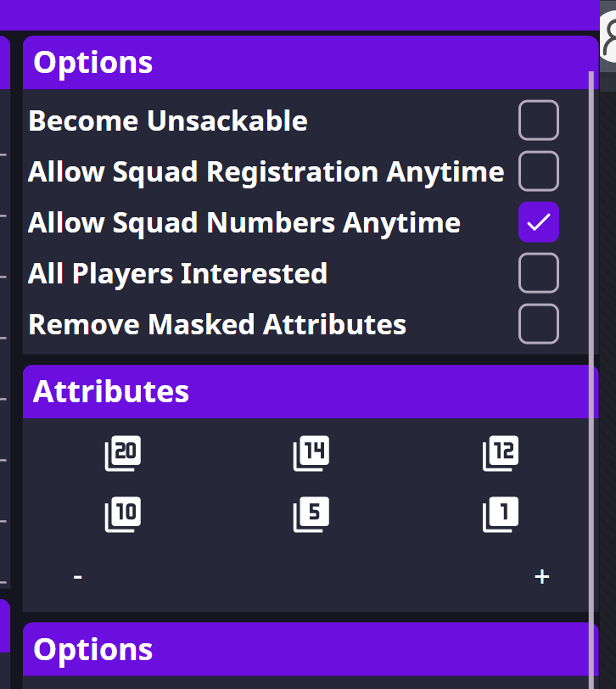The height and width of the screenshot is (689, 616).
Task: Select the 12 attribute card icon
Action: (x=501, y=453)
